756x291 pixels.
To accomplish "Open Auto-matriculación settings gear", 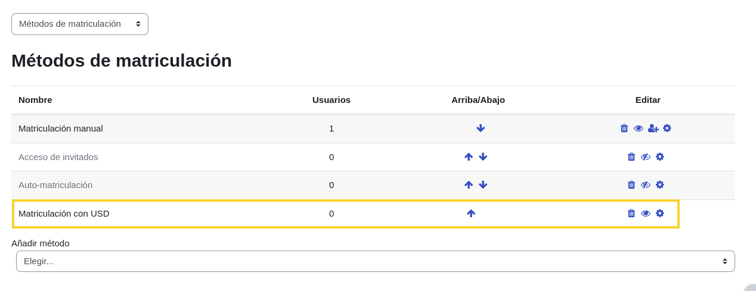I will pyautogui.click(x=660, y=185).
